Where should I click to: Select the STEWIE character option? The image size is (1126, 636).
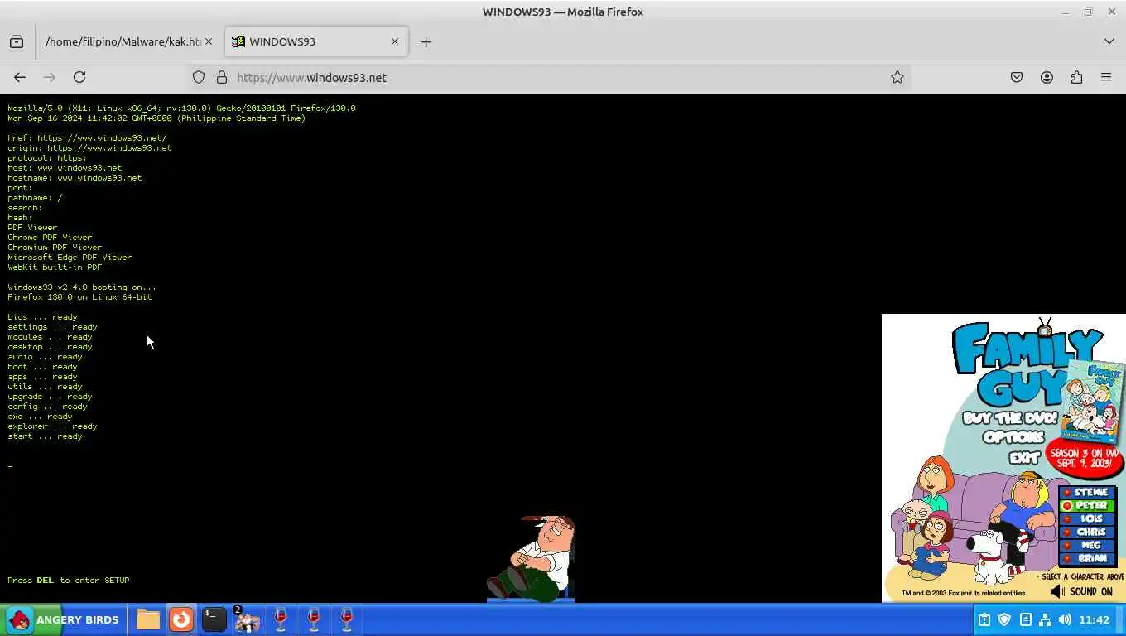[1088, 492]
